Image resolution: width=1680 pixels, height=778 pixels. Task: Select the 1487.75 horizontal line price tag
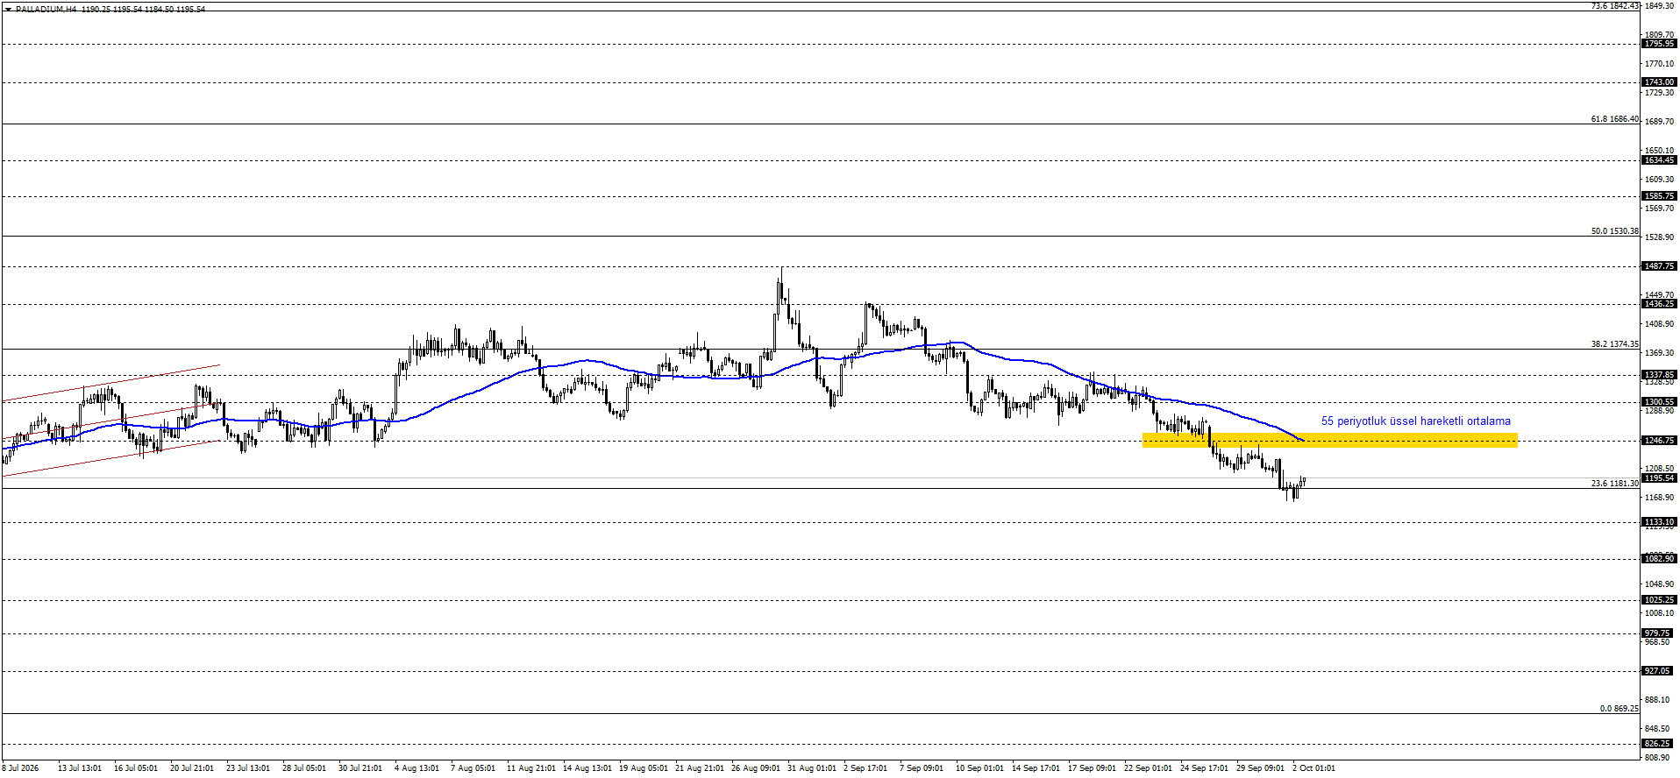click(1659, 266)
